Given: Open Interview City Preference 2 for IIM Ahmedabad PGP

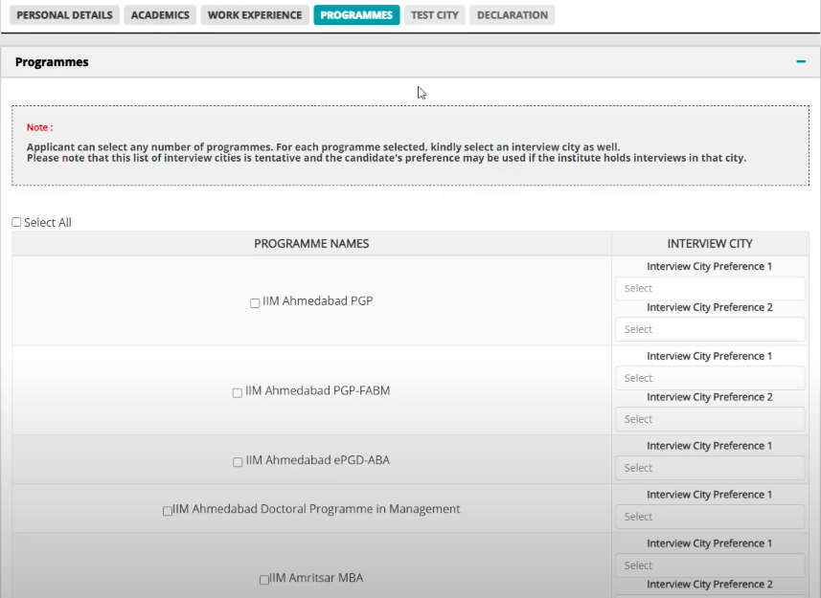Looking at the screenshot, I should pos(710,329).
